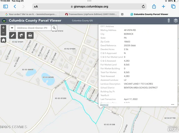The height and width of the screenshot is (133, 179).
Task: Click the Safari forward arrow
Action: (x=23, y=7)
